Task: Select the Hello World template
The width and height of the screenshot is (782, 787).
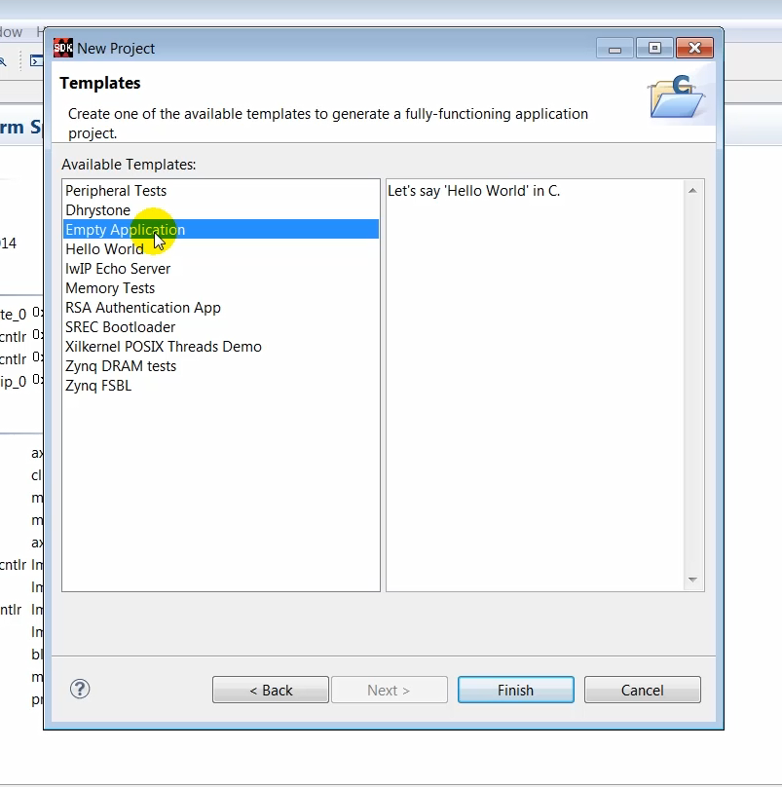Action: 104,248
